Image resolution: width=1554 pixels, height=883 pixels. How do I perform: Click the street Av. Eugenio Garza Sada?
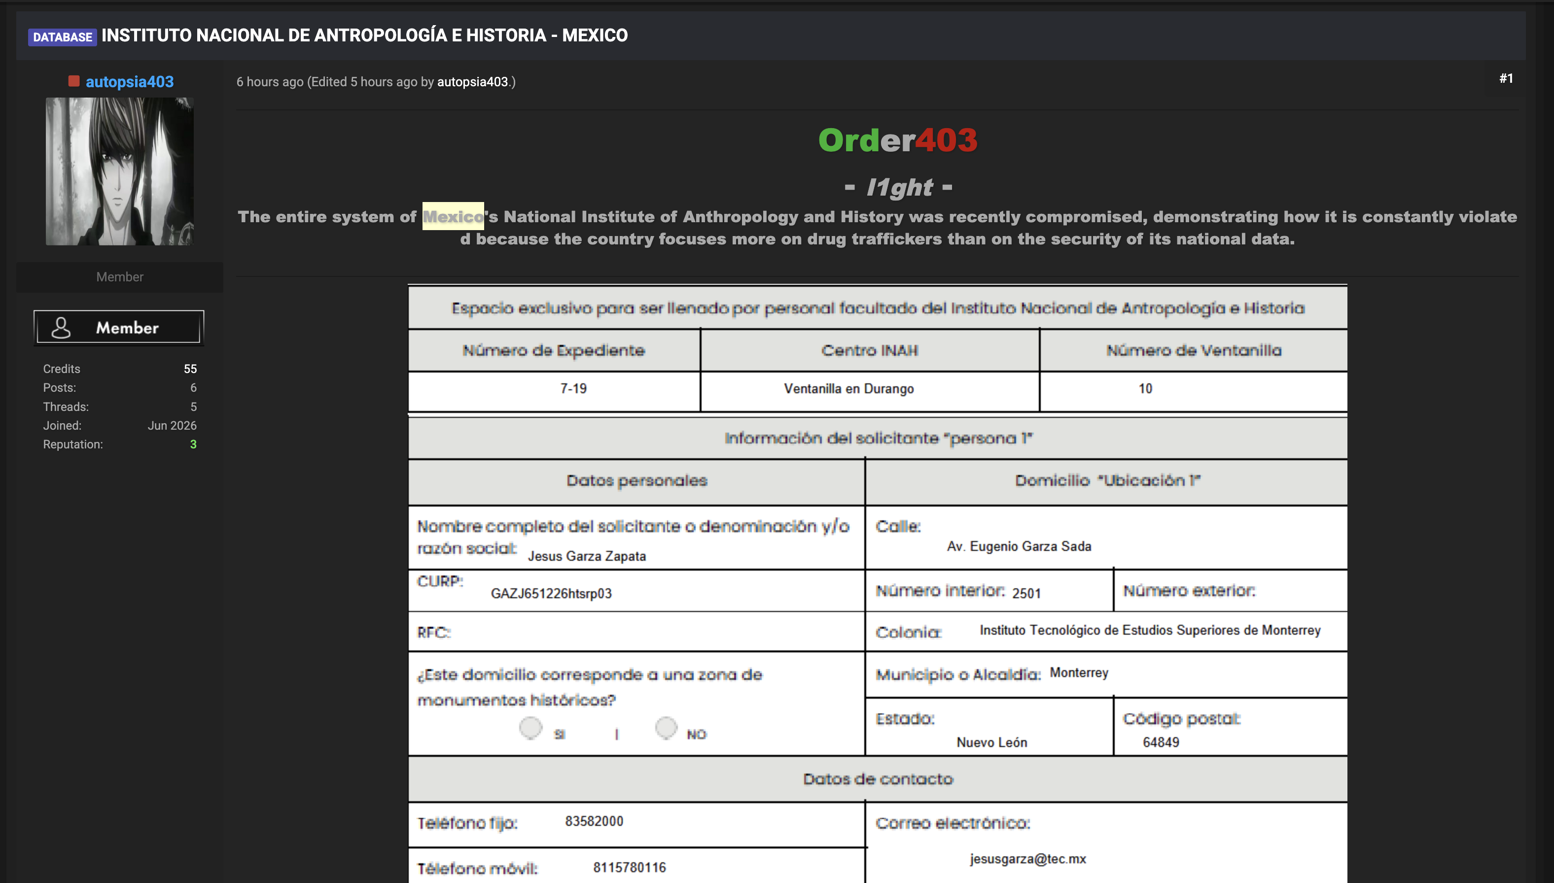click(1019, 546)
